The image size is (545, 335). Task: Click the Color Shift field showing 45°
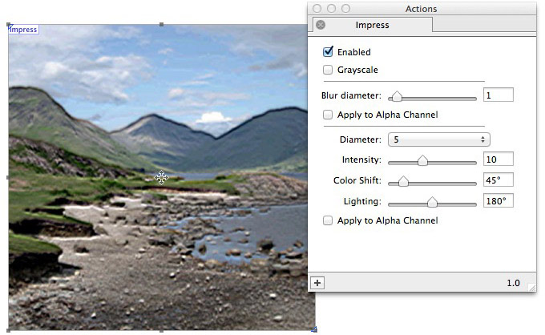point(498,180)
